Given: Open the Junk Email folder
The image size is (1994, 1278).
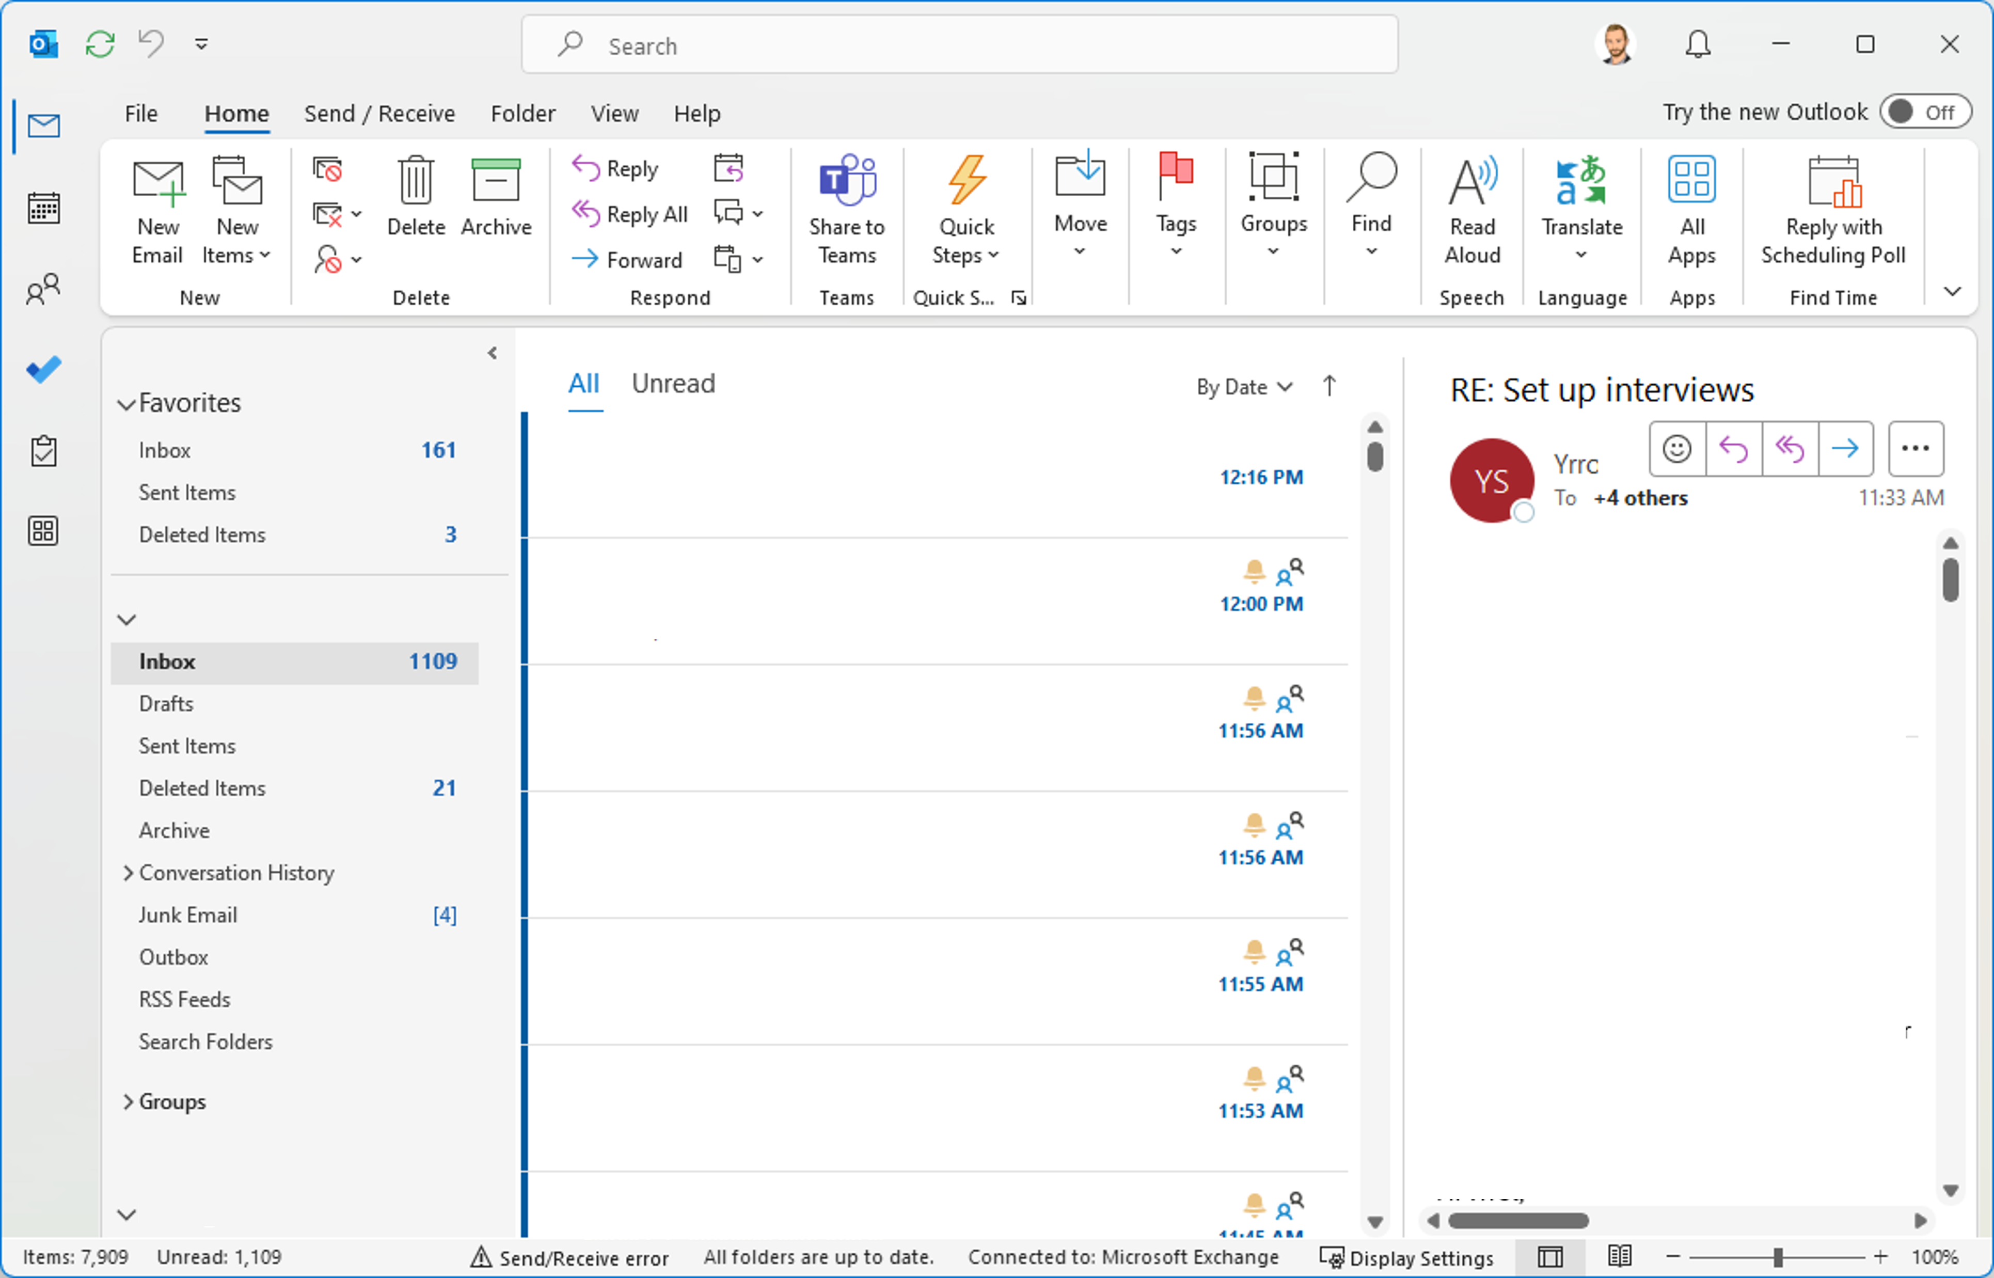Looking at the screenshot, I should pos(295,916).
